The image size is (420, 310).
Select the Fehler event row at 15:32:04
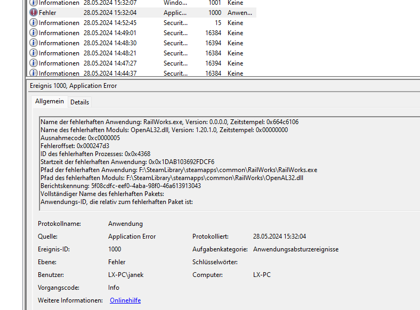(142, 13)
